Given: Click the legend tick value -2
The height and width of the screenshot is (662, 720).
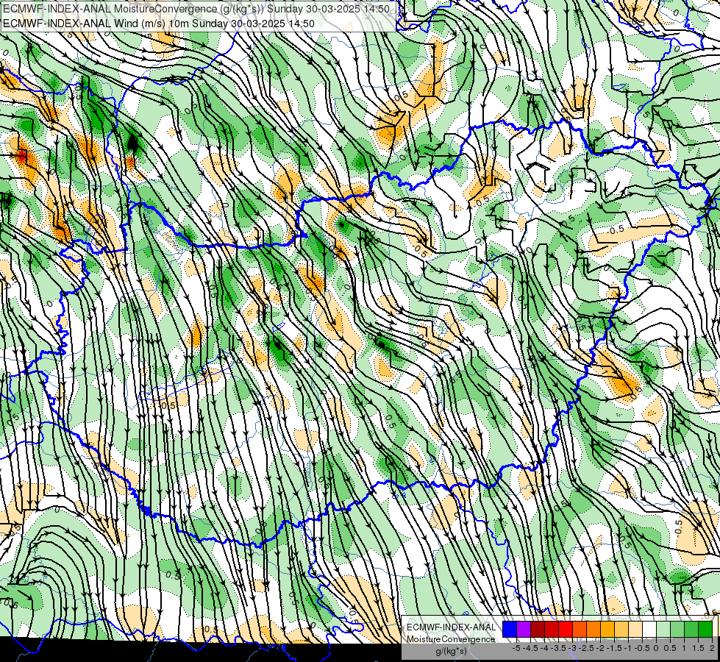Looking at the screenshot, I should [x=601, y=648].
